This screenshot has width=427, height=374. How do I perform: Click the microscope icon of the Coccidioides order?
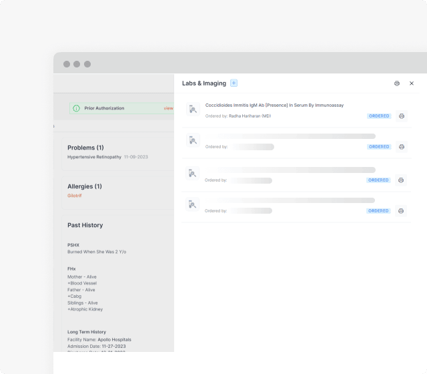tap(193, 109)
